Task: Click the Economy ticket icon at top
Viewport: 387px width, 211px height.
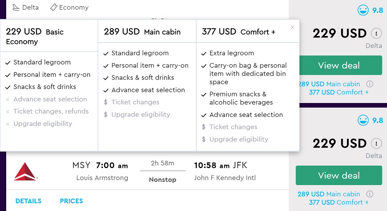Action: pyautogui.click(x=54, y=7)
